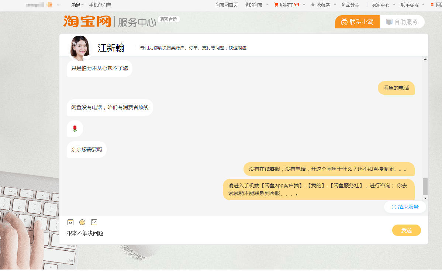Click the power icon in 结束服务
The image size is (442, 271).
[394, 207]
